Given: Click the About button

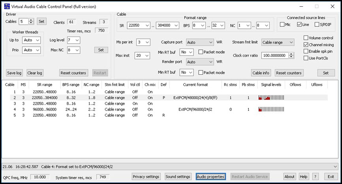Looking at the screenshot, I should pyautogui.click(x=289, y=176).
